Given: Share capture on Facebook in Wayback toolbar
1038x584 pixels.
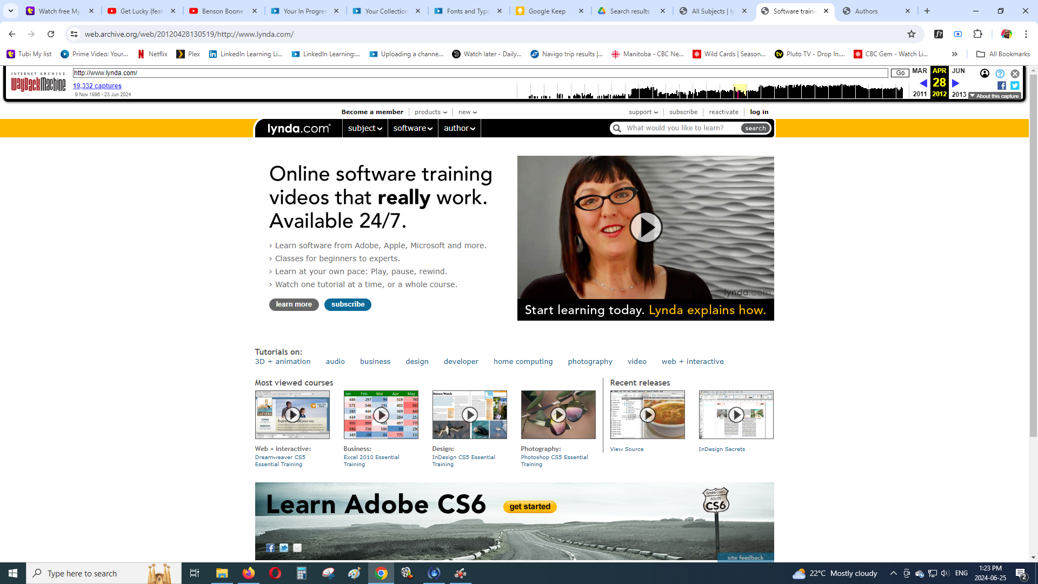Looking at the screenshot, I should 1001,85.
